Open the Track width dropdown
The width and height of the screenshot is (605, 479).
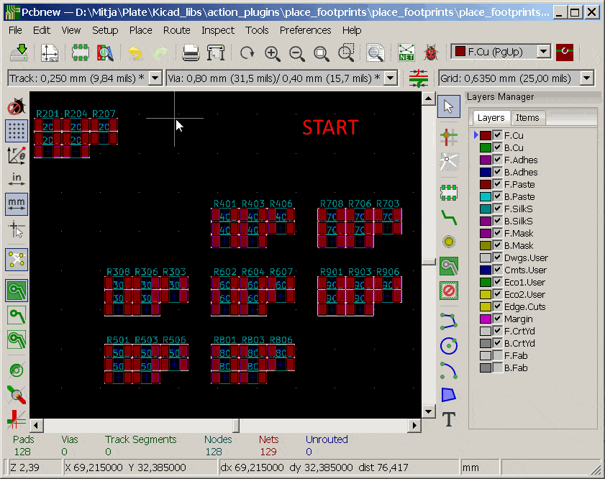(x=155, y=78)
